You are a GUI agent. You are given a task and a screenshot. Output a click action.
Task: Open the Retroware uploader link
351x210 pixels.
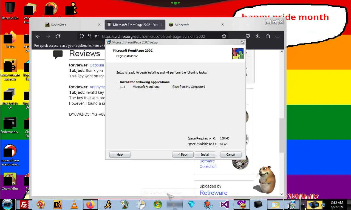213,193
